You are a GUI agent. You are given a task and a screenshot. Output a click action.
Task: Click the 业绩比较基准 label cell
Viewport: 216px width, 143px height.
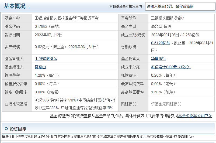(x=17, y=104)
